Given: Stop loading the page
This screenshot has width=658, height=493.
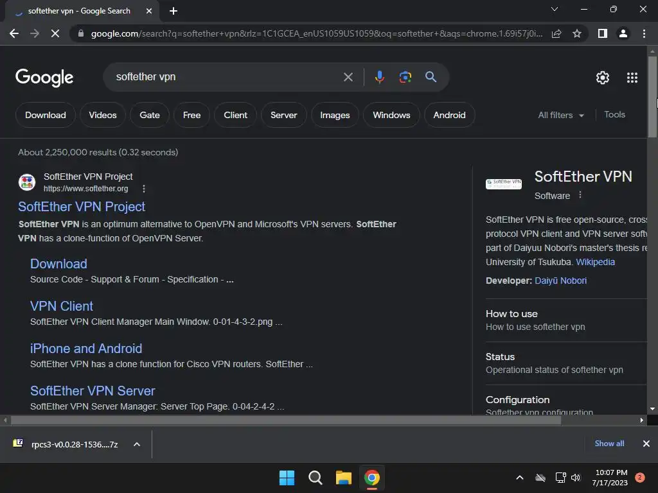Looking at the screenshot, I should [x=55, y=33].
